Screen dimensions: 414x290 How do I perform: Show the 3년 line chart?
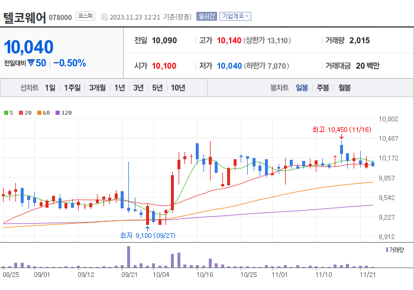click(x=138, y=88)
